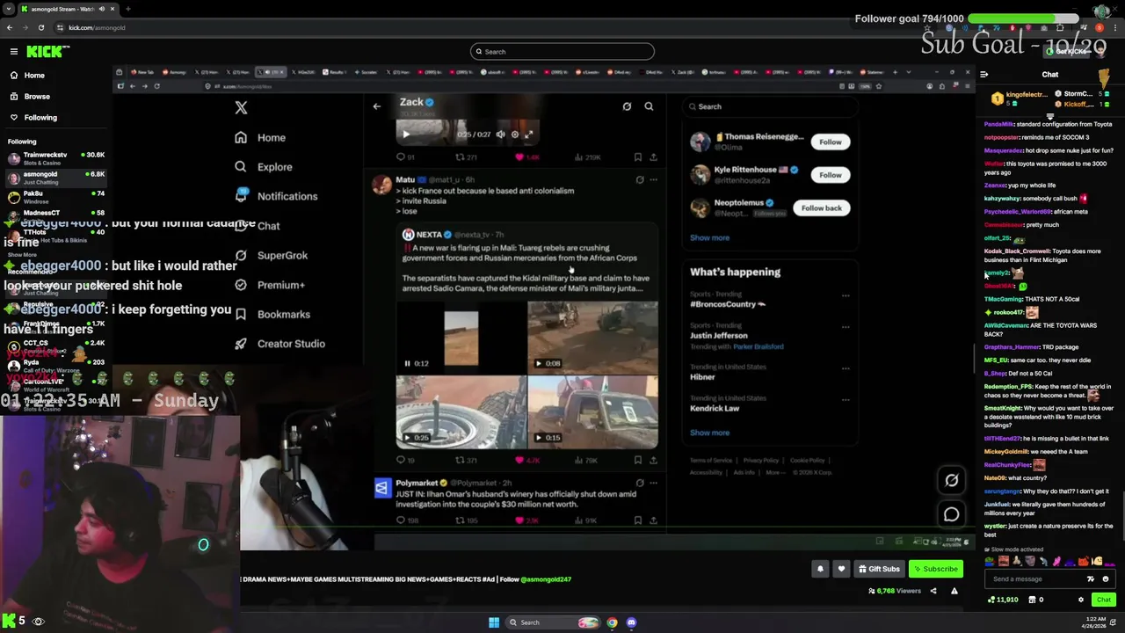1125x633 pixels.
Task: Open X Home in streamed sidebar
Action: [261, 138]
